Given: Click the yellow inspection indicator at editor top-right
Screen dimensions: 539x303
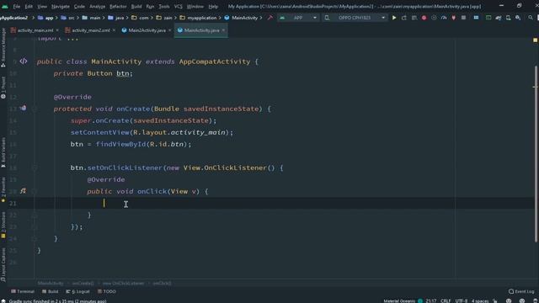Looking at the screenshot, I should tap(535, 40).
